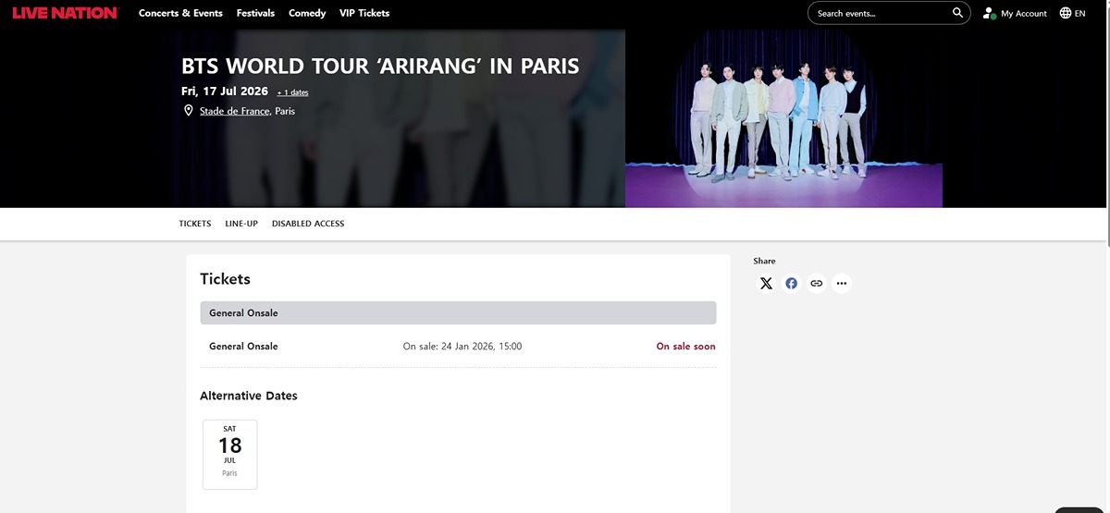Open more share options ellipsis
The width and height of the screenshot is (1110, 513).
coord(841,284)
